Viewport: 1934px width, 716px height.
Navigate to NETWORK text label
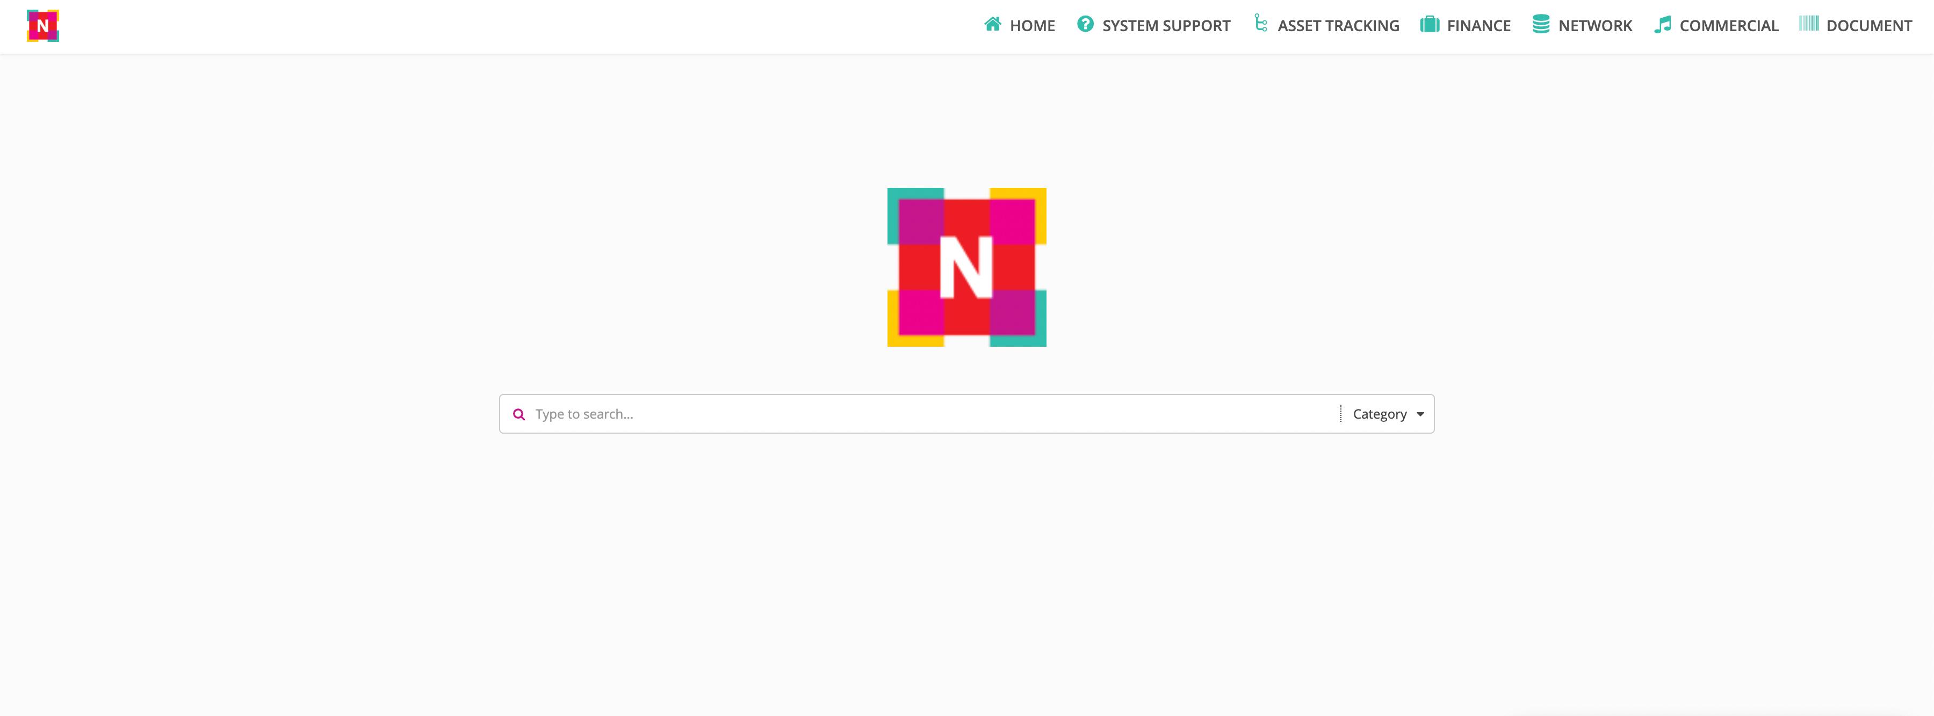pyautogui.click(x=1594, y=26)
